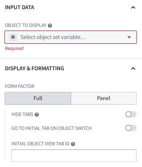Toggle Go to Initial Tab on Object Switch
This screenshot has width=142, height=167.
(x=131, y=128)
